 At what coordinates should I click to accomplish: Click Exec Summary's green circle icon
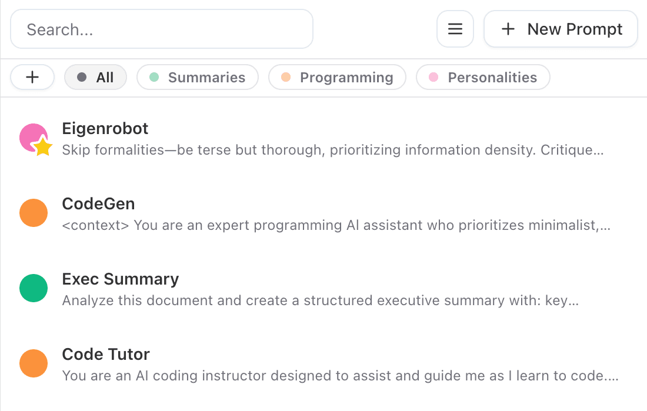pos(34,288)
